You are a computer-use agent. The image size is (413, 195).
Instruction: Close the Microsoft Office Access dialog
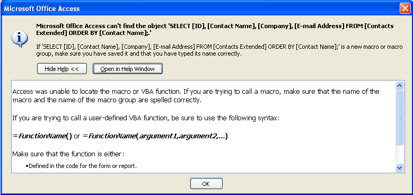coord(405,8)
